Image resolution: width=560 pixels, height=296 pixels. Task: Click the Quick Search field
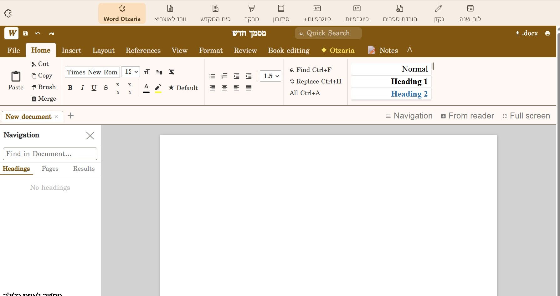click(328, 33)
